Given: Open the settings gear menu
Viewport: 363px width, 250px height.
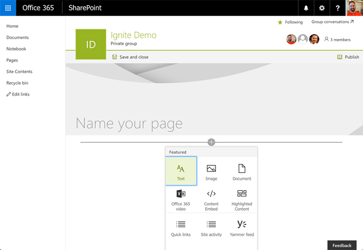Looking at the screenshot, I should (x=321, y=8).
